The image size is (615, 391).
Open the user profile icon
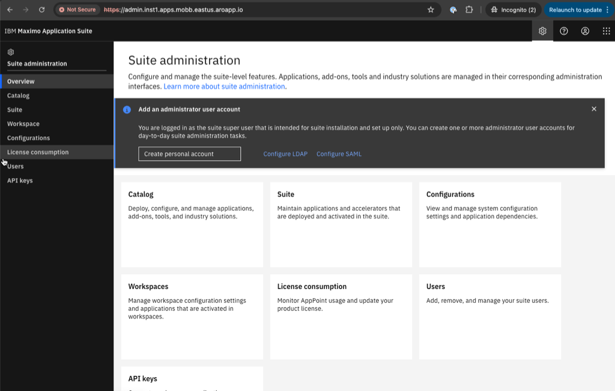(585, 31)
